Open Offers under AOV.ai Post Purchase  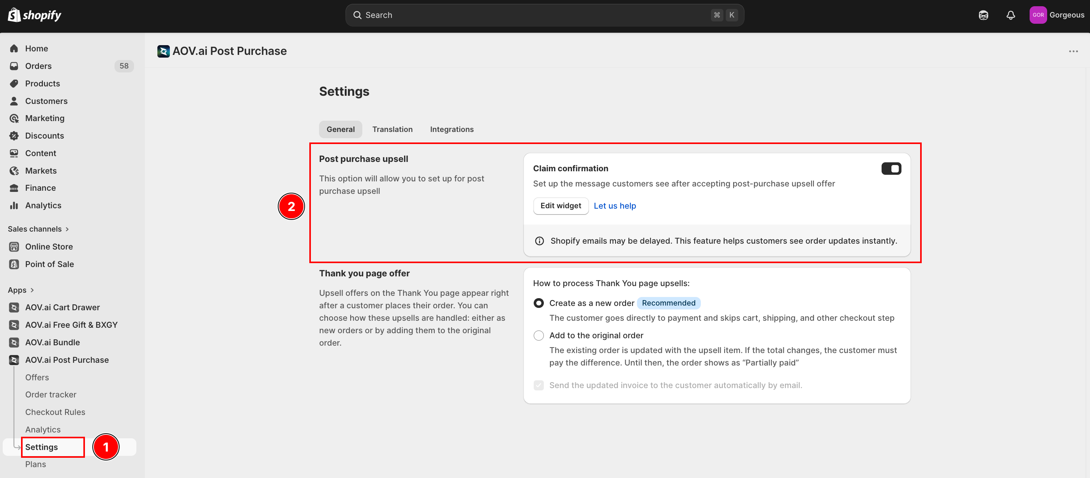coord(37,378)
